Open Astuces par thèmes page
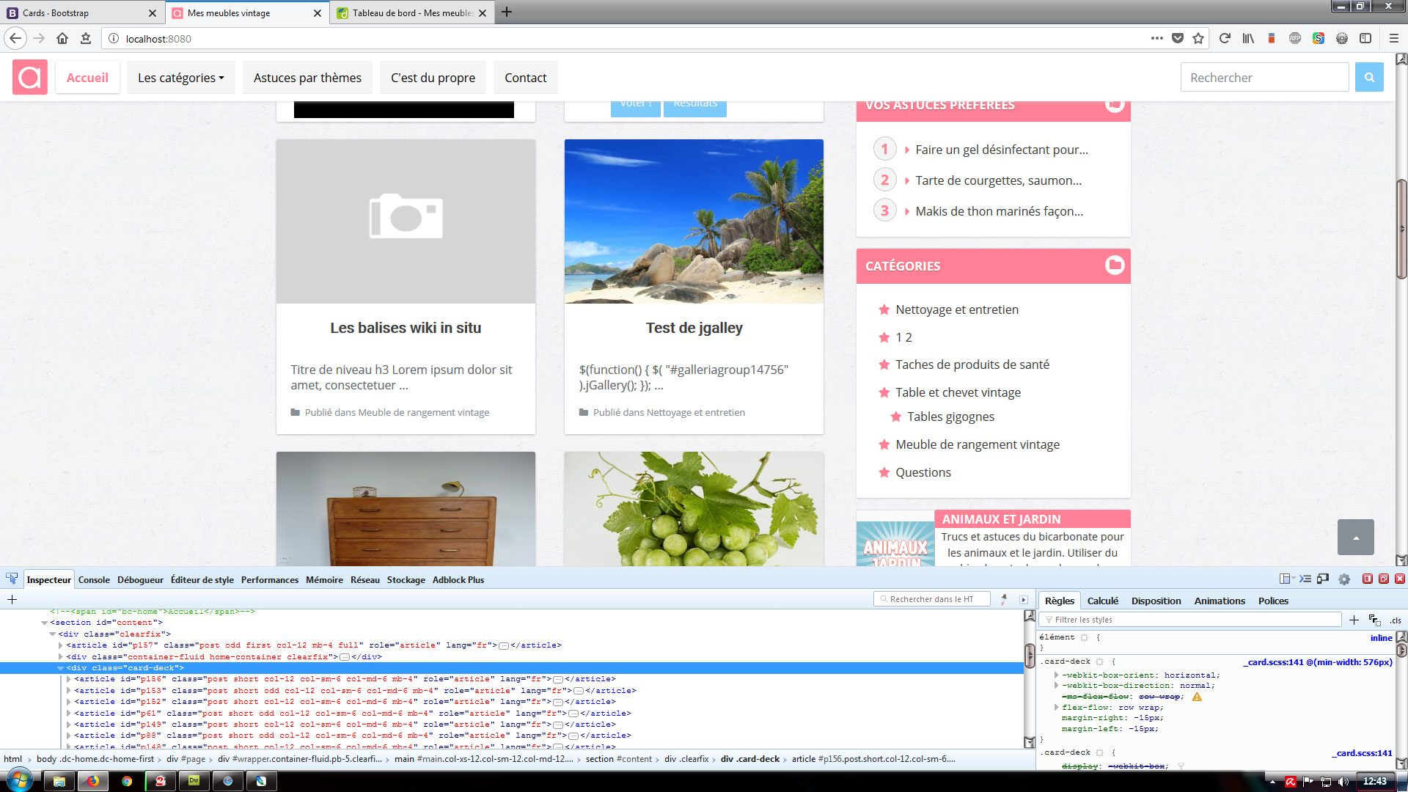This screenshot has width=1408, height=792. point(307,78)
